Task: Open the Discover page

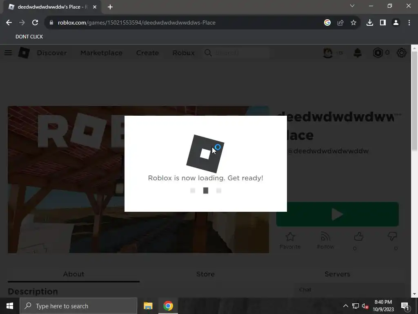Action: pos(52,53)
